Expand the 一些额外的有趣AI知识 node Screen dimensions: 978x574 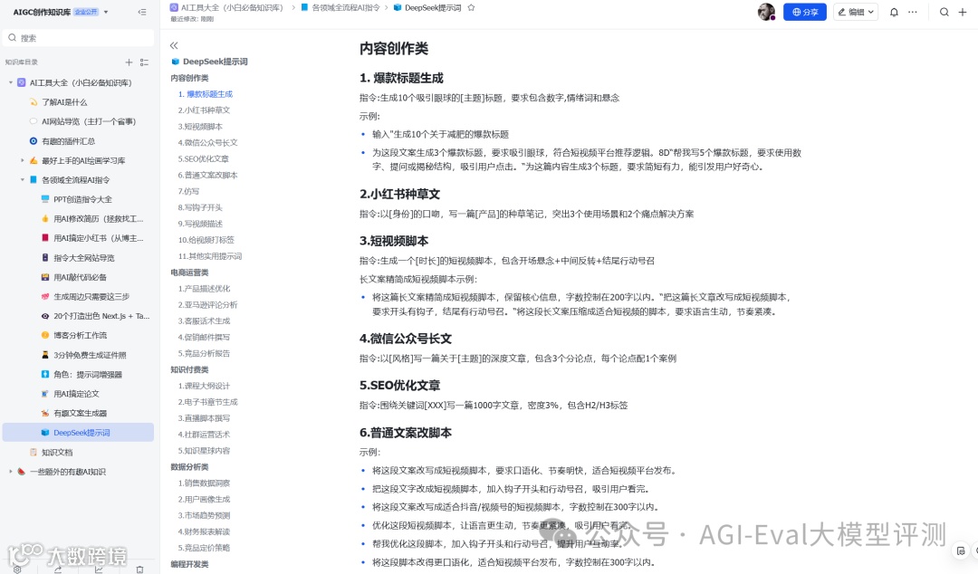11,472
